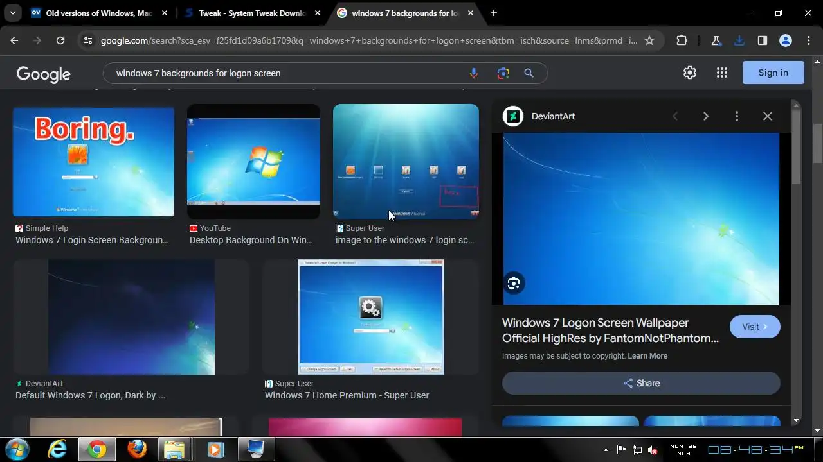823x462 pixels.
Task: Open Windows Explorer folder in taskbar
Action: point(175,449)
